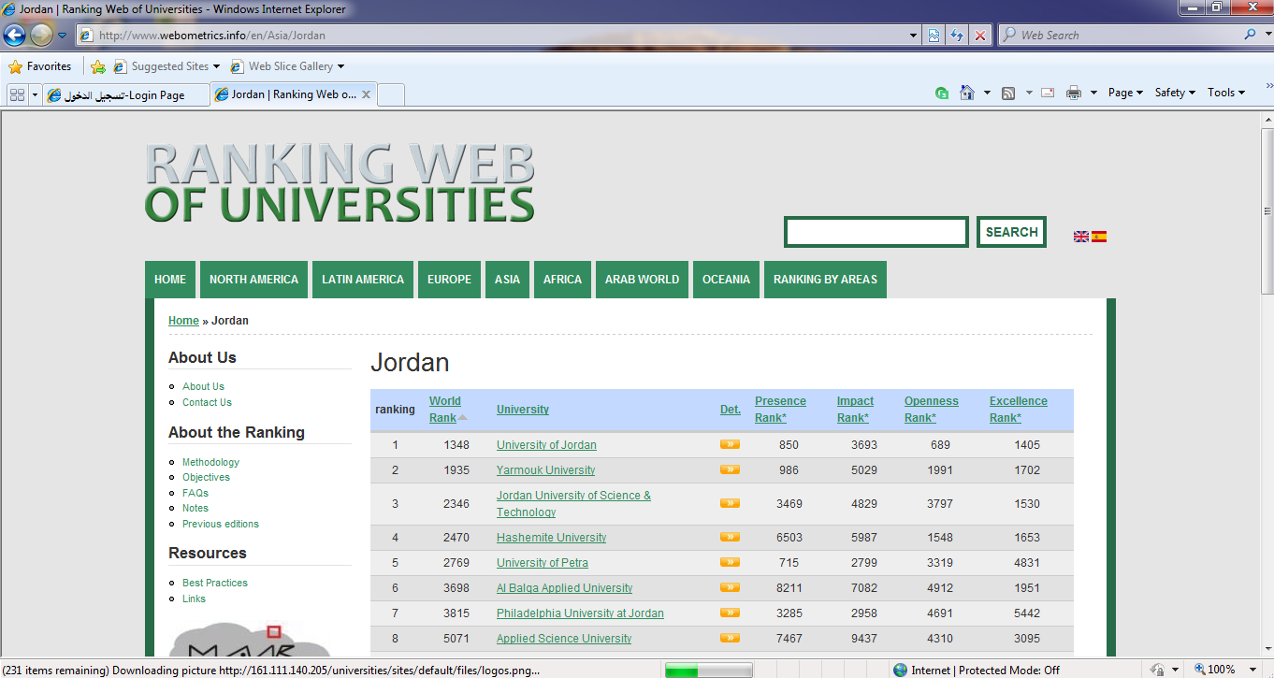Viewport: 1274px width, 678px height.
Task: Click the Internet zone globe in status bar
Action: (900, 670)
